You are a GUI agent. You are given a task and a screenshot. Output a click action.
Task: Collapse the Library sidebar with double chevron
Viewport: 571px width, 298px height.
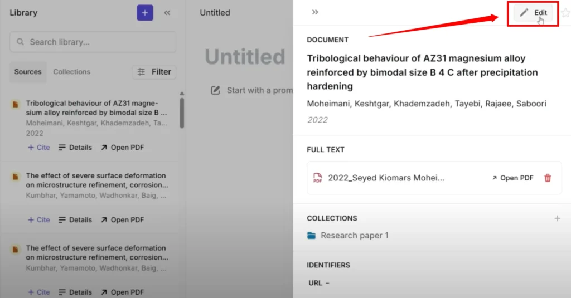tap(167, 13)
